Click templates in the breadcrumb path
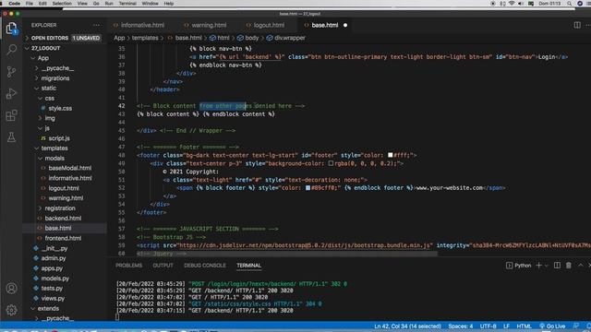Screen dimensions: 591x332 pyautogui.click(x=145, y=38)
